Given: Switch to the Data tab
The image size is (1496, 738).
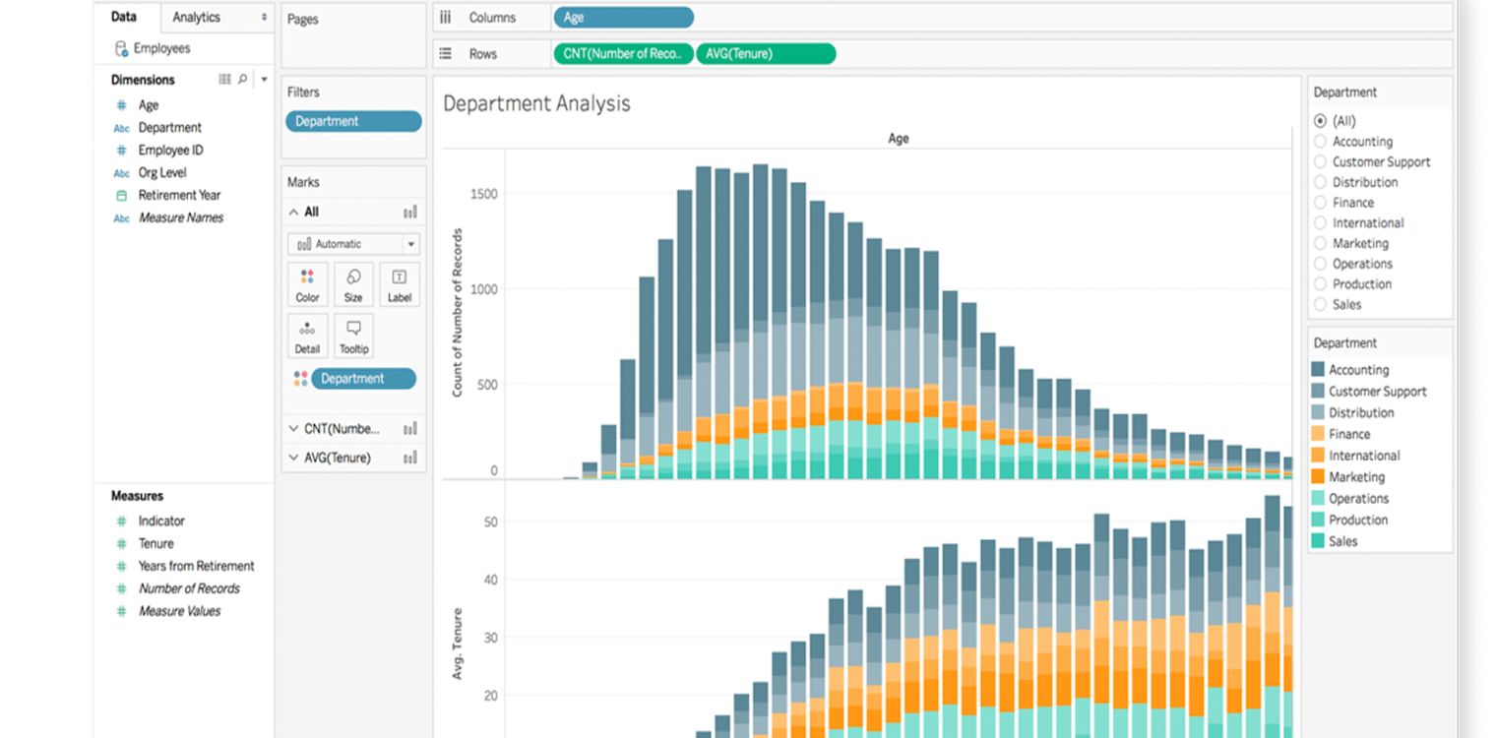Looking at the screenshot, I should point(124,17).
